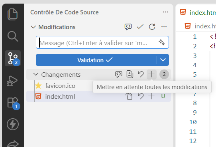Click the share arrow icon in activity bar

point(13,143)
